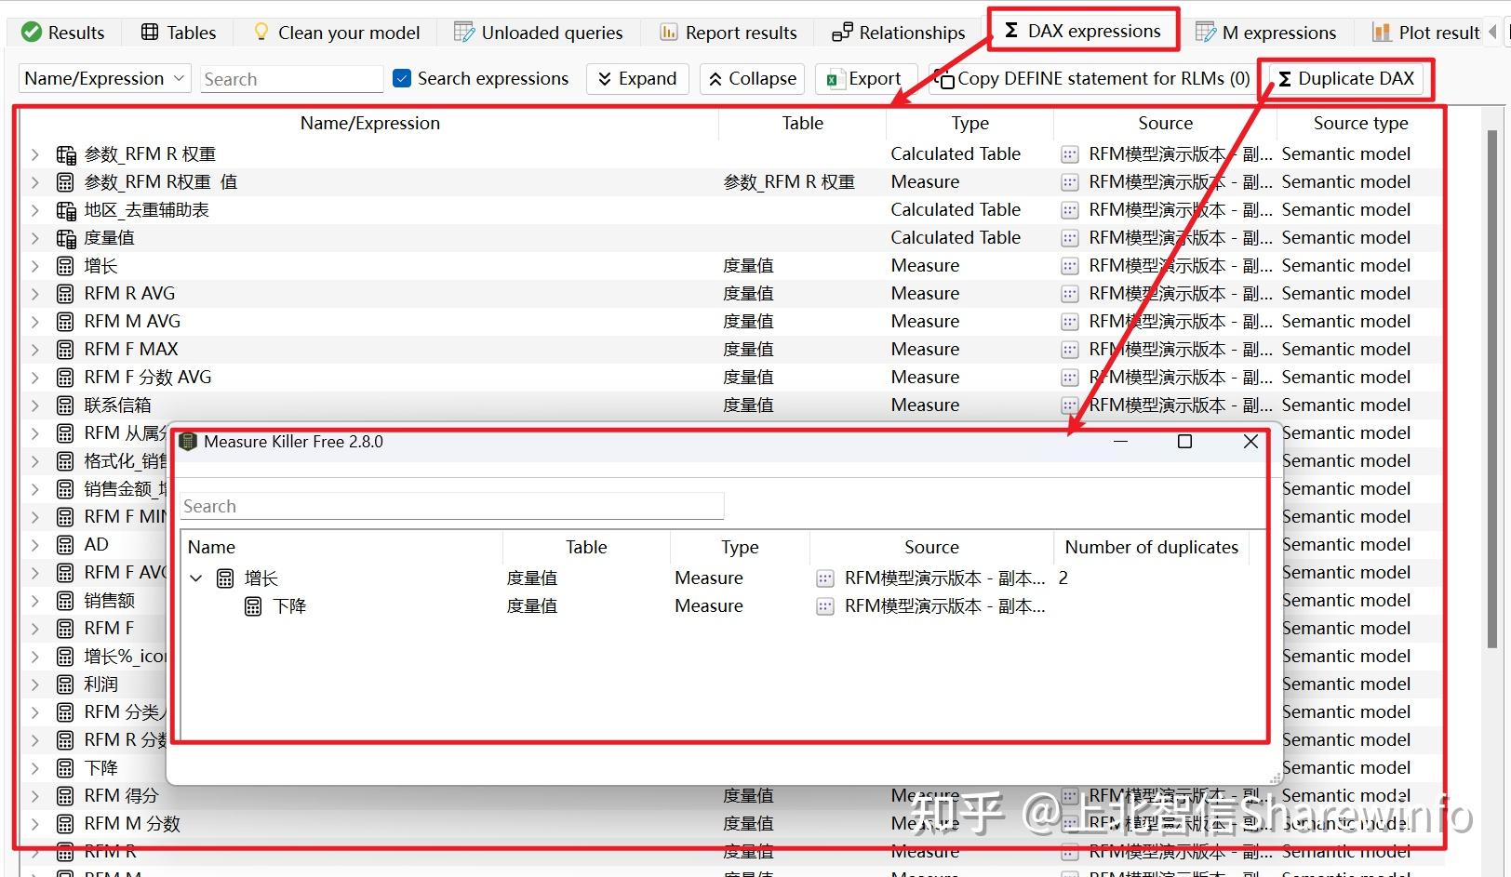Click the search field in Measure Killer dialog
This screenshot has height=877, width=1511.
pyautogui.click(x=451, y=506)
